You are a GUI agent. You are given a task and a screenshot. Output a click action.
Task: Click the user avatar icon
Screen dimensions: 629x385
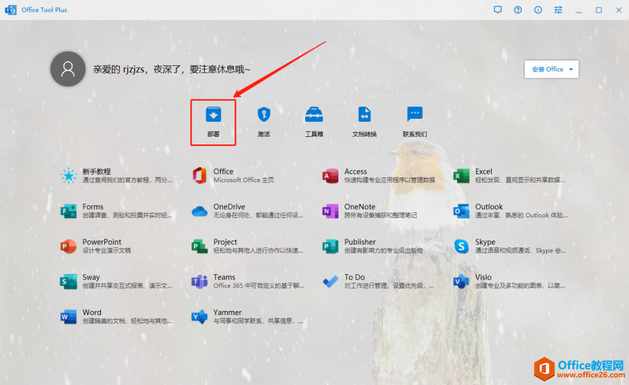68,69
